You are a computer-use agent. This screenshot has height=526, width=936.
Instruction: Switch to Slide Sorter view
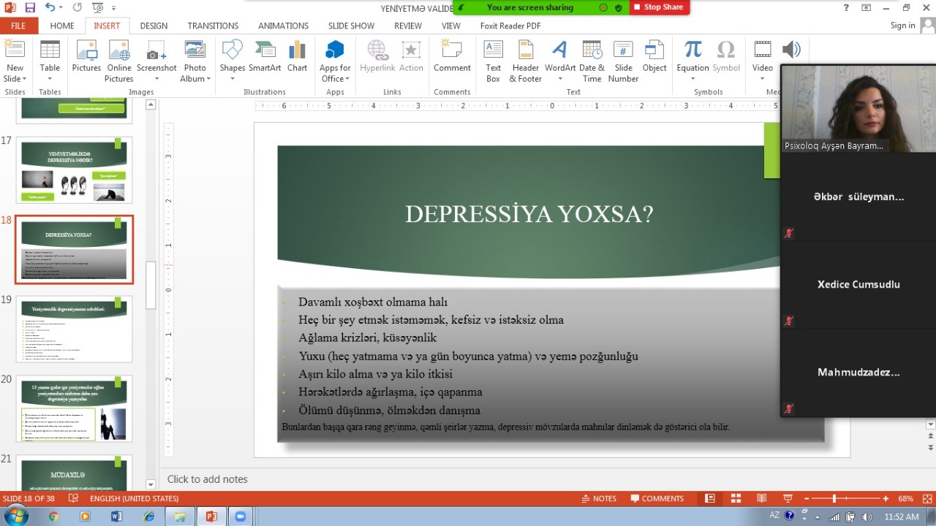coord(736,498)
